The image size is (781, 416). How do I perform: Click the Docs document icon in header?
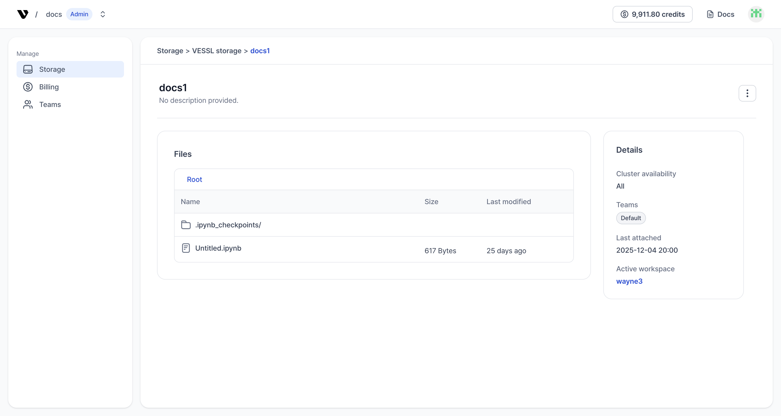click(x=710, y=14)
